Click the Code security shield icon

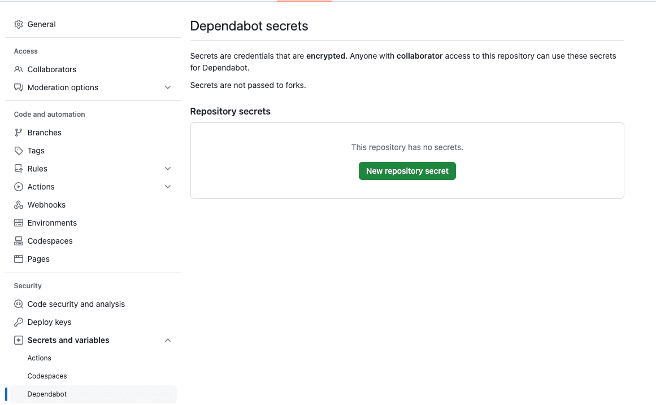[19, 304]
